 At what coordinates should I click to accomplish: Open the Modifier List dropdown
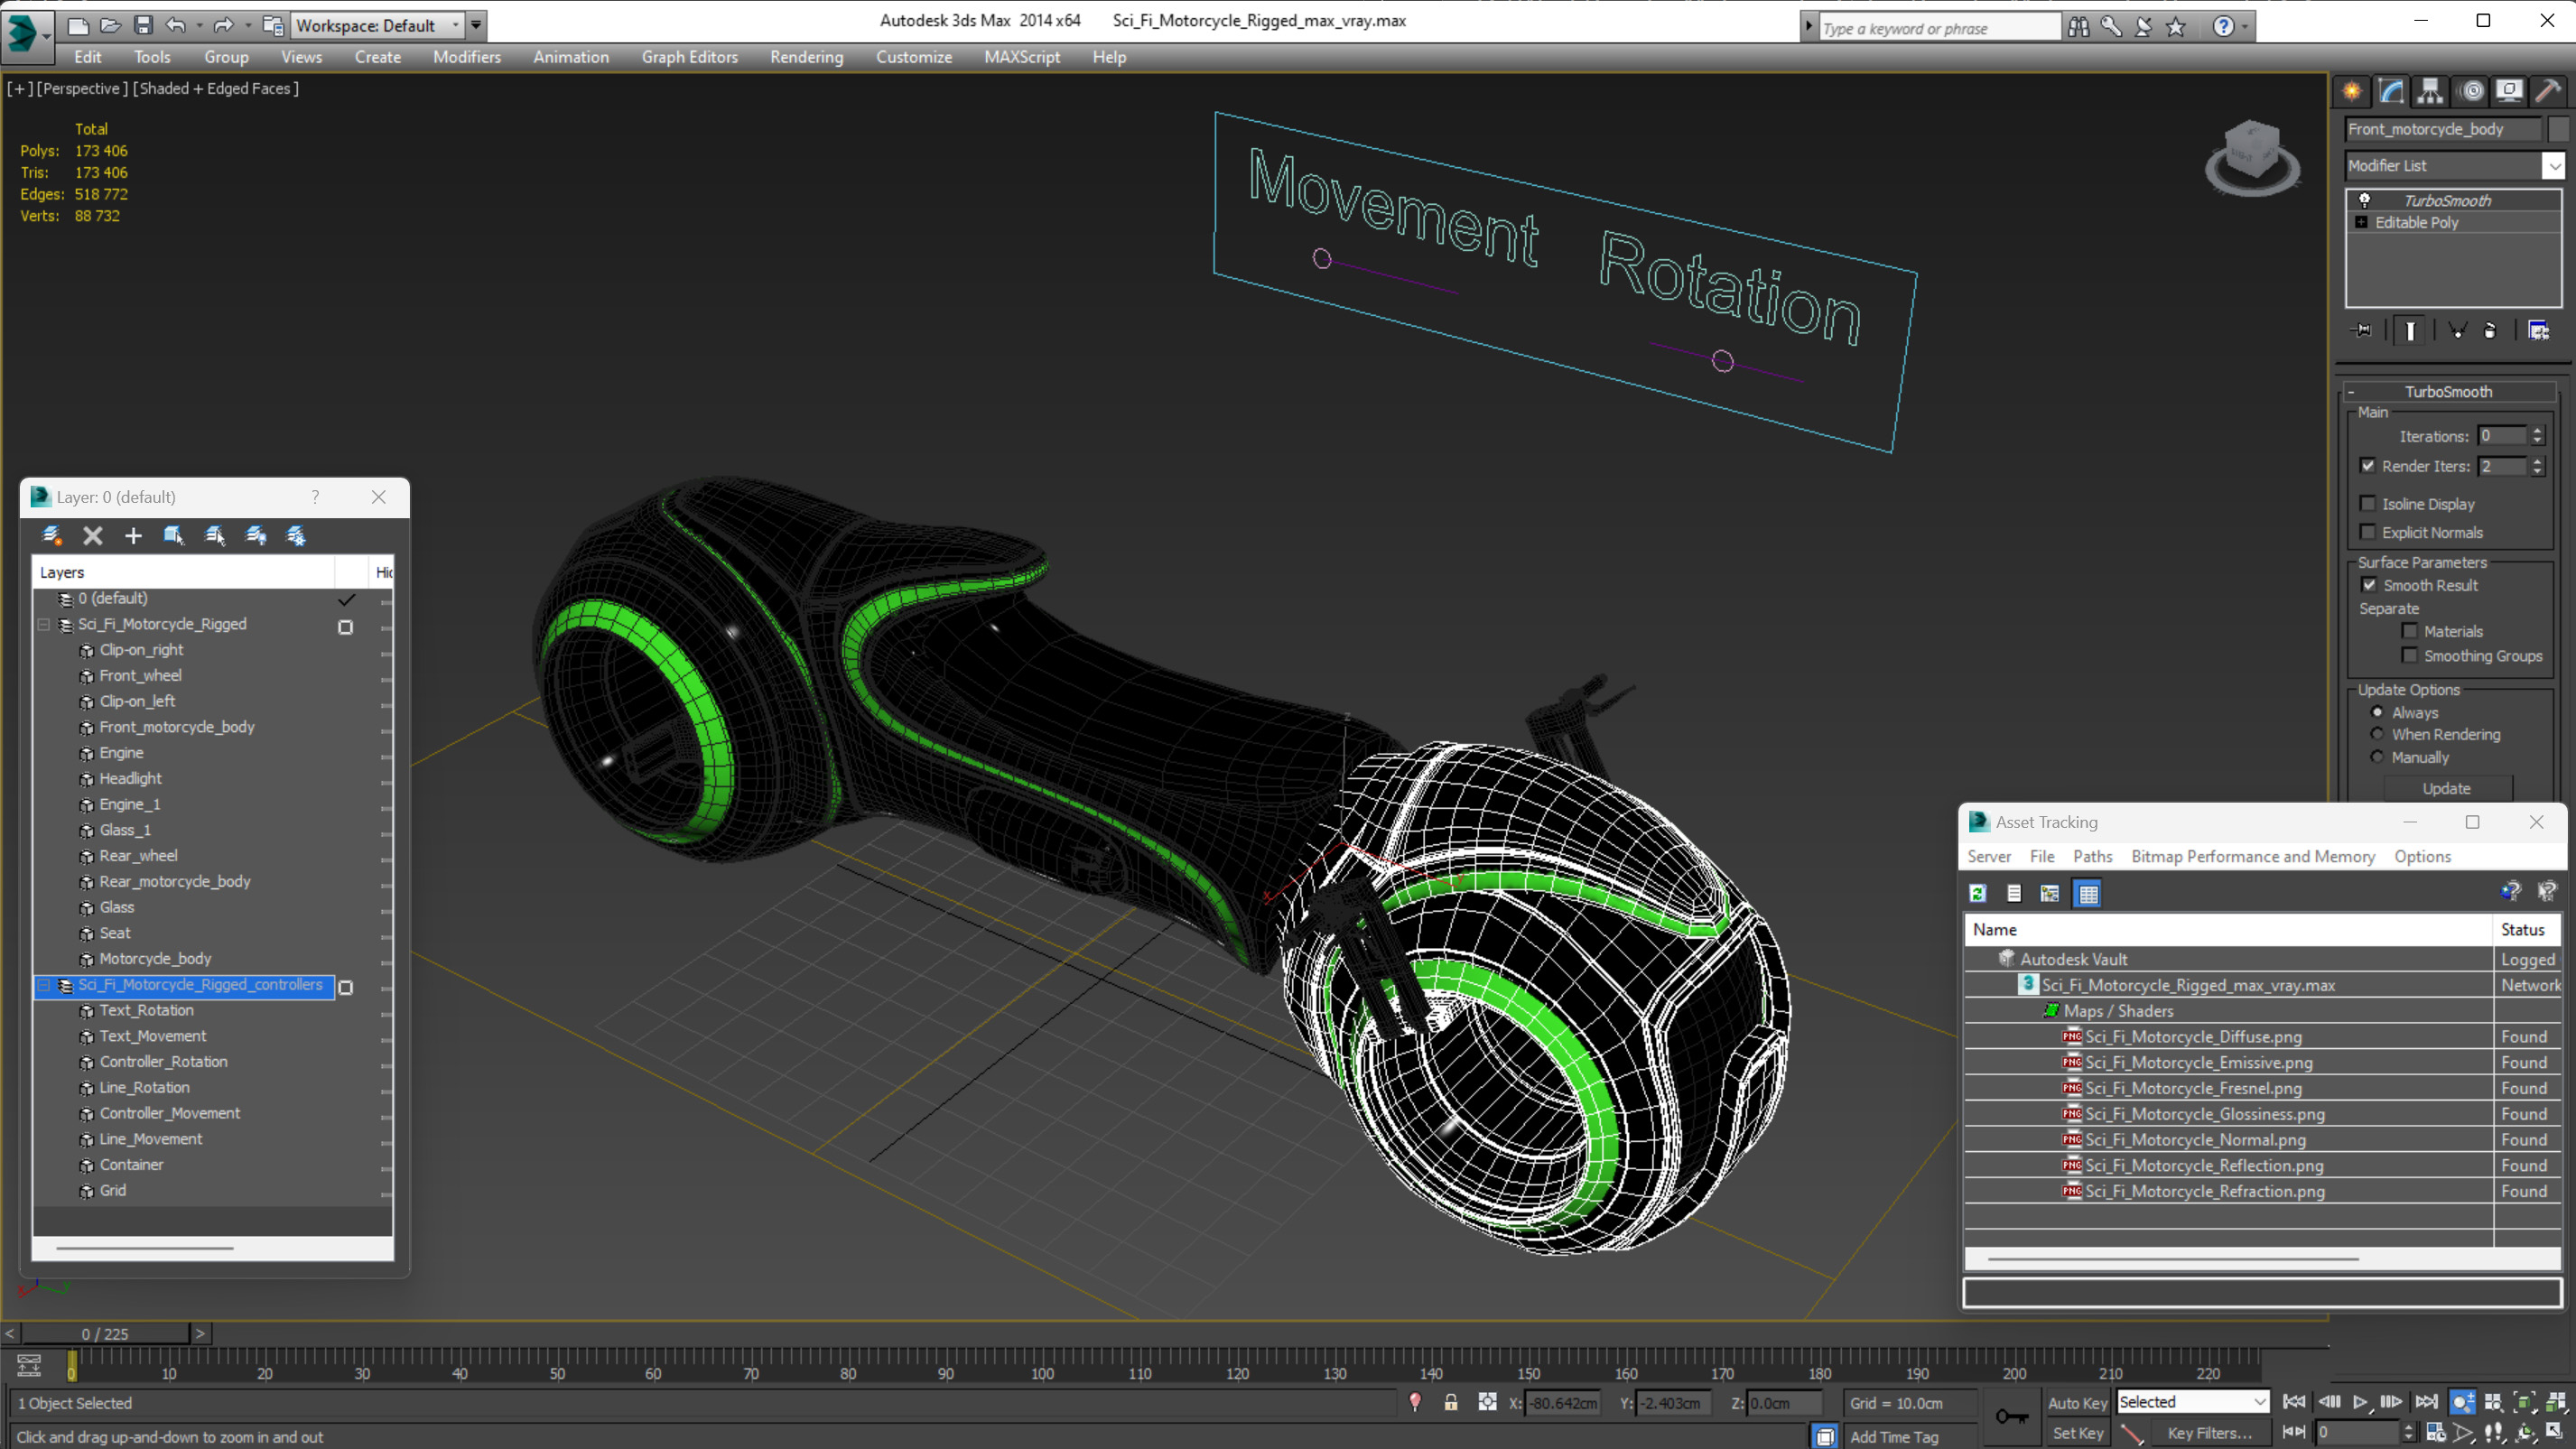(2554, 166)
